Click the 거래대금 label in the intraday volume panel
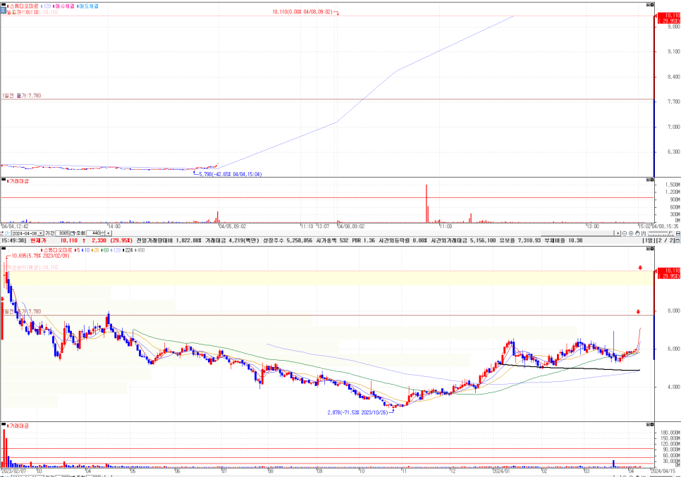The image size is (681, 477). (18, 181)
